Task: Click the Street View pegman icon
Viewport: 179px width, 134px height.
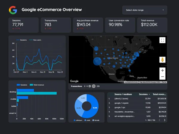Action: tap(162, 60)
